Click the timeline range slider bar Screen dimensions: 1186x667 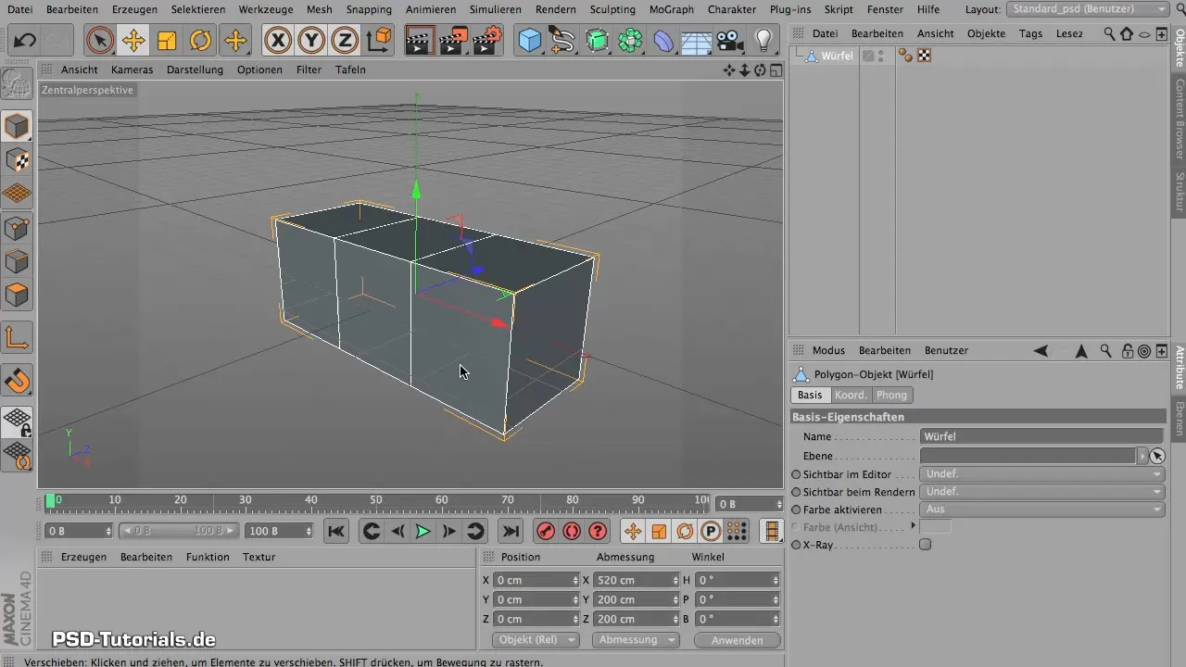click(179, 531)
